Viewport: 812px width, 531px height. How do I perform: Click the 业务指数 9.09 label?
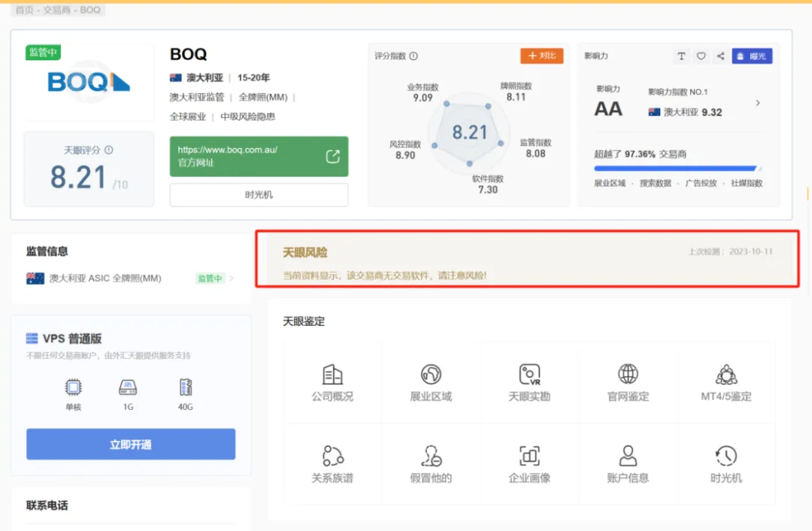423,93
